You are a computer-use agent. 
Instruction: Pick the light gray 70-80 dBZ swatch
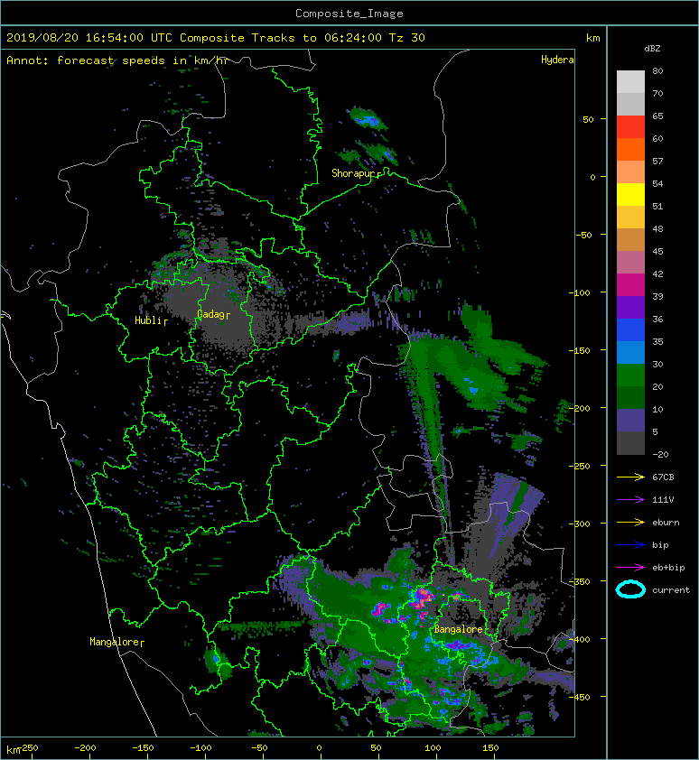[630, 81]
